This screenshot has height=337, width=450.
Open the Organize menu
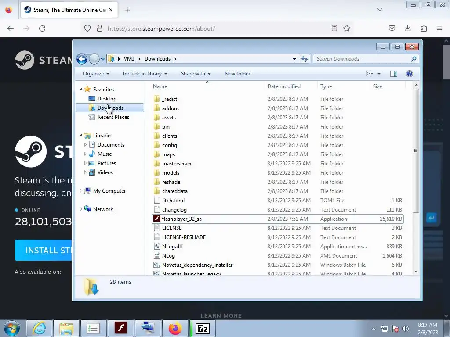coord(96,74)
